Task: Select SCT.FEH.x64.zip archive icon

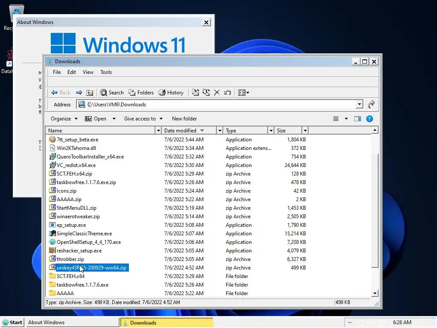Action: (52, 173)
